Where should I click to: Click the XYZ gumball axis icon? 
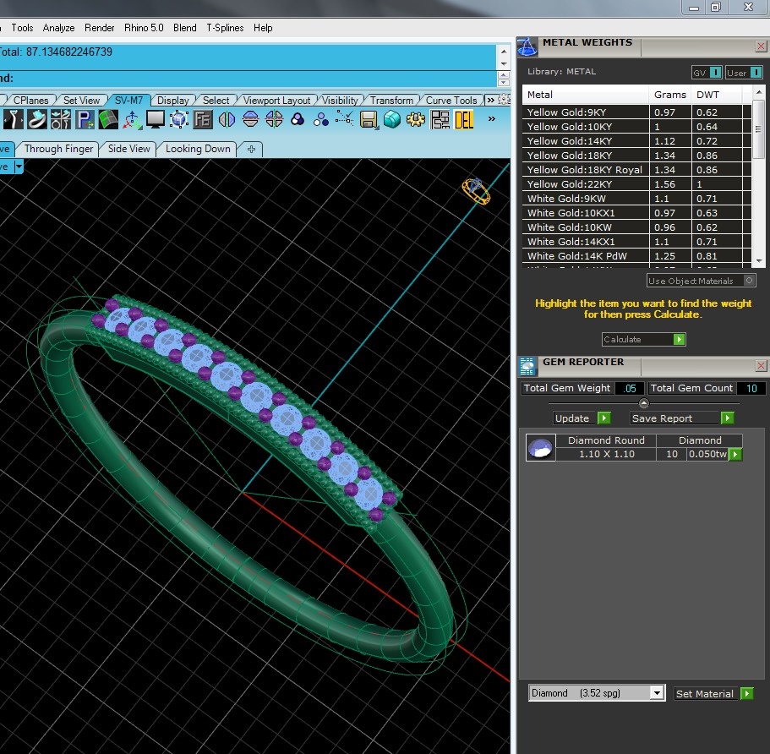click(132, 119)
